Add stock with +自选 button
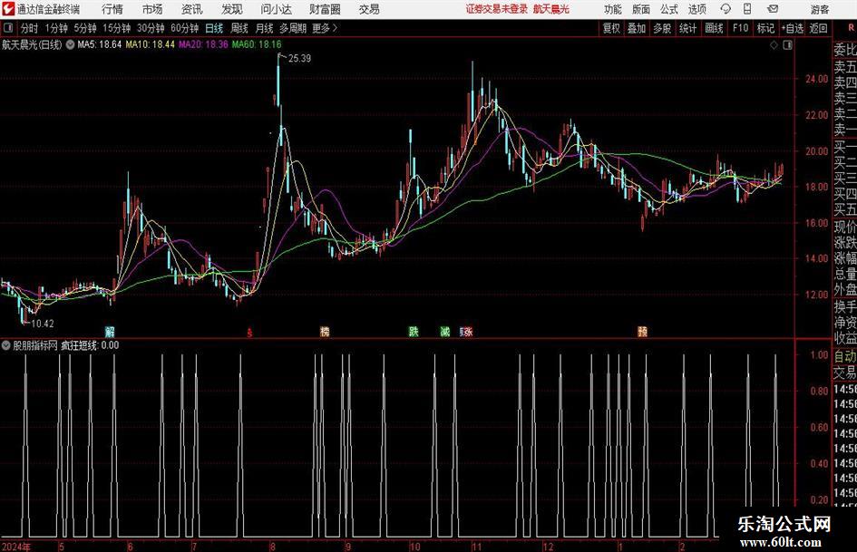 (793, 28)
